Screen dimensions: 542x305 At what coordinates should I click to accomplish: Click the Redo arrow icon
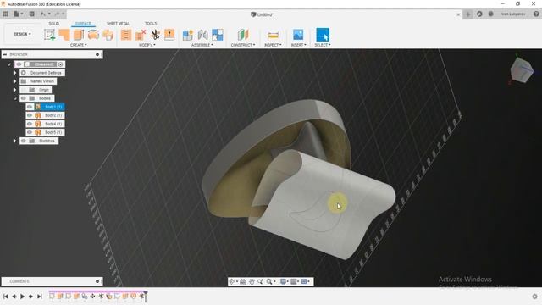[x=57, y=14]
